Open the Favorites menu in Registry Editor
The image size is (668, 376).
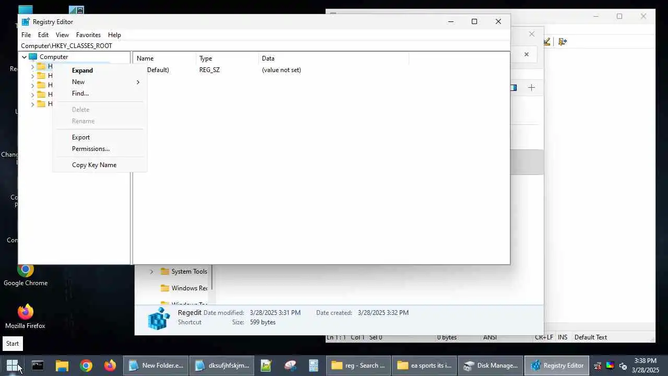(x=88, y=35)
